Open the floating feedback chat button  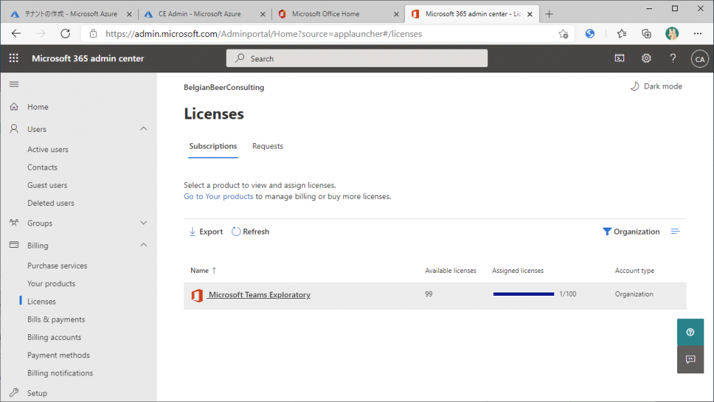click(x=690, y=359)
